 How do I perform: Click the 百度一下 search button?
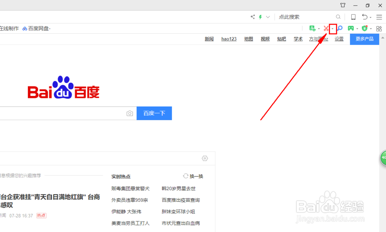point(154,113)
